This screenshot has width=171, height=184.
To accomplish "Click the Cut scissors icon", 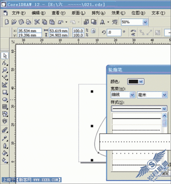I will [x=37, y=22].
